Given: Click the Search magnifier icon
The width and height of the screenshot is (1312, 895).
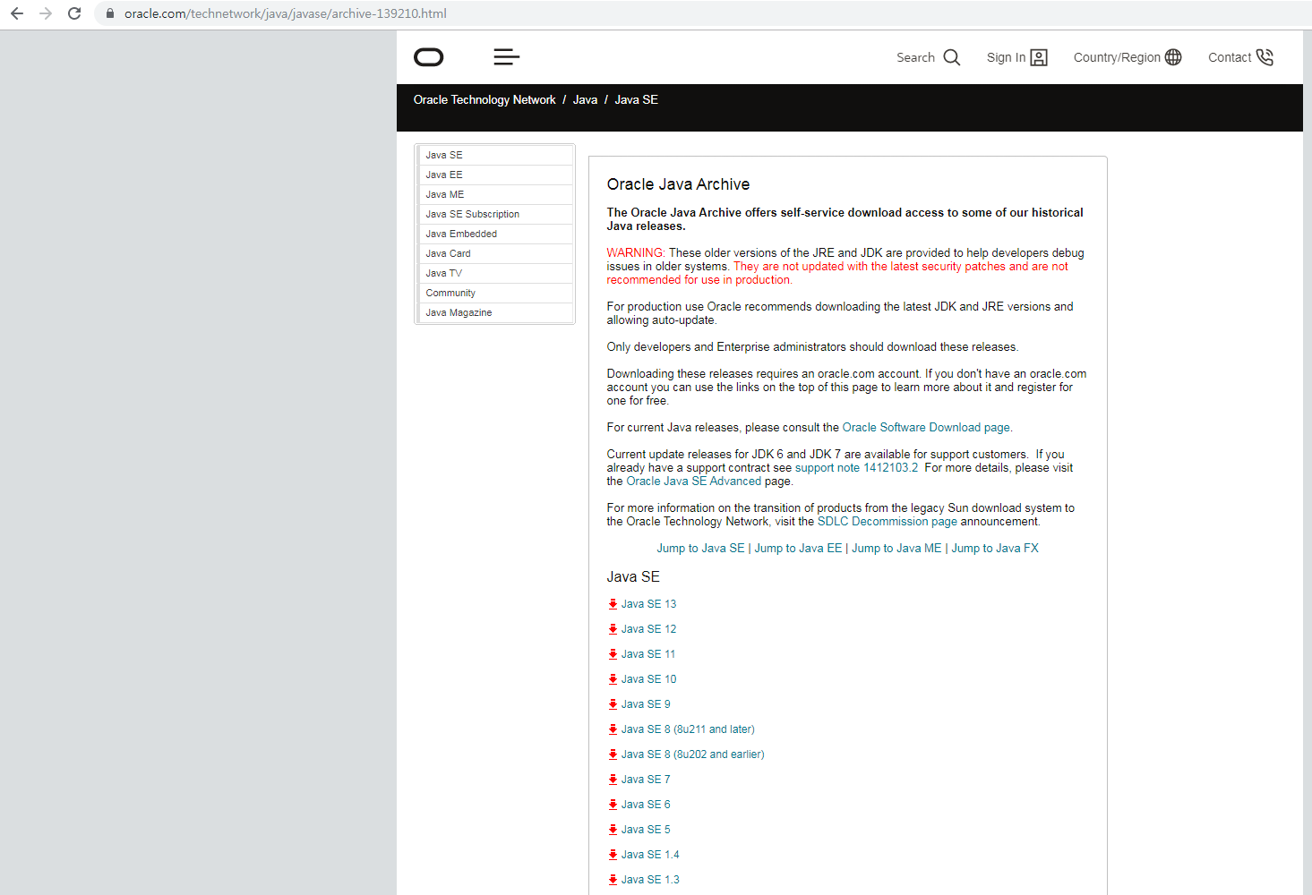Looking at the screenshot, I should coord(952,57).
